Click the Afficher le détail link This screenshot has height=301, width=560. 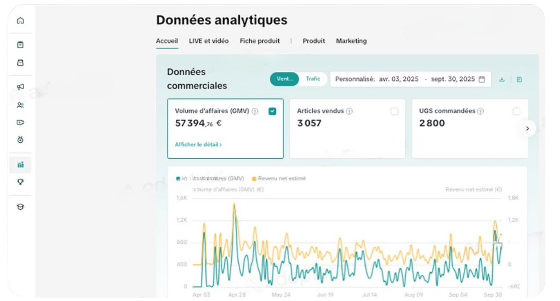pyautogui.click(x=197, y=144)
